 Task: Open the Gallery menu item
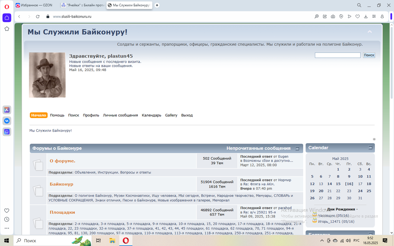tap(171, 115)
